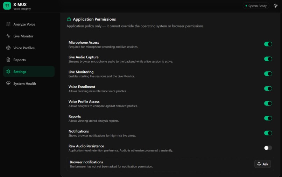
Task: Click the Voice Profile Access label
Action: pos(84,102)
